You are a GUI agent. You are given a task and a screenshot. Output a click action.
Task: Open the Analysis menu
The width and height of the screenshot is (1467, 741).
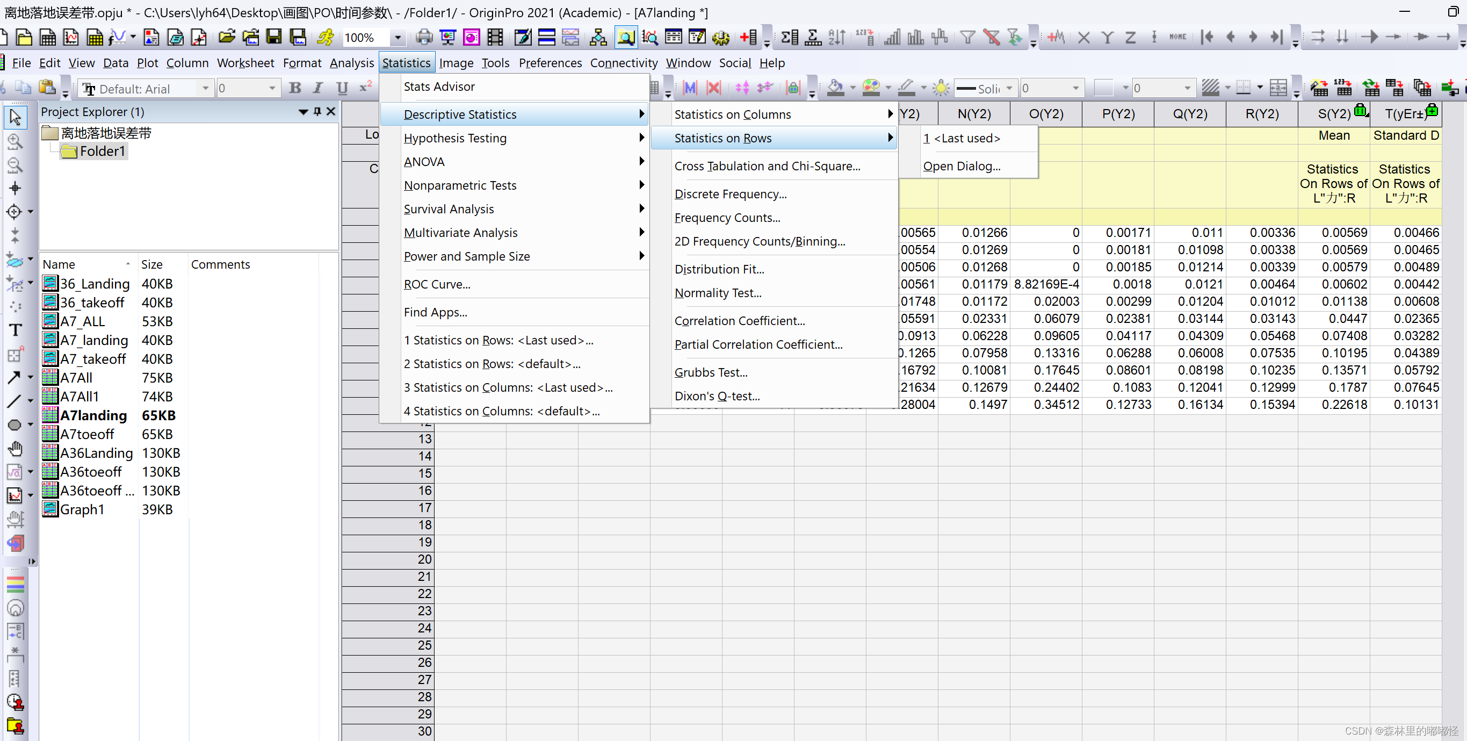tap(351, 63)
